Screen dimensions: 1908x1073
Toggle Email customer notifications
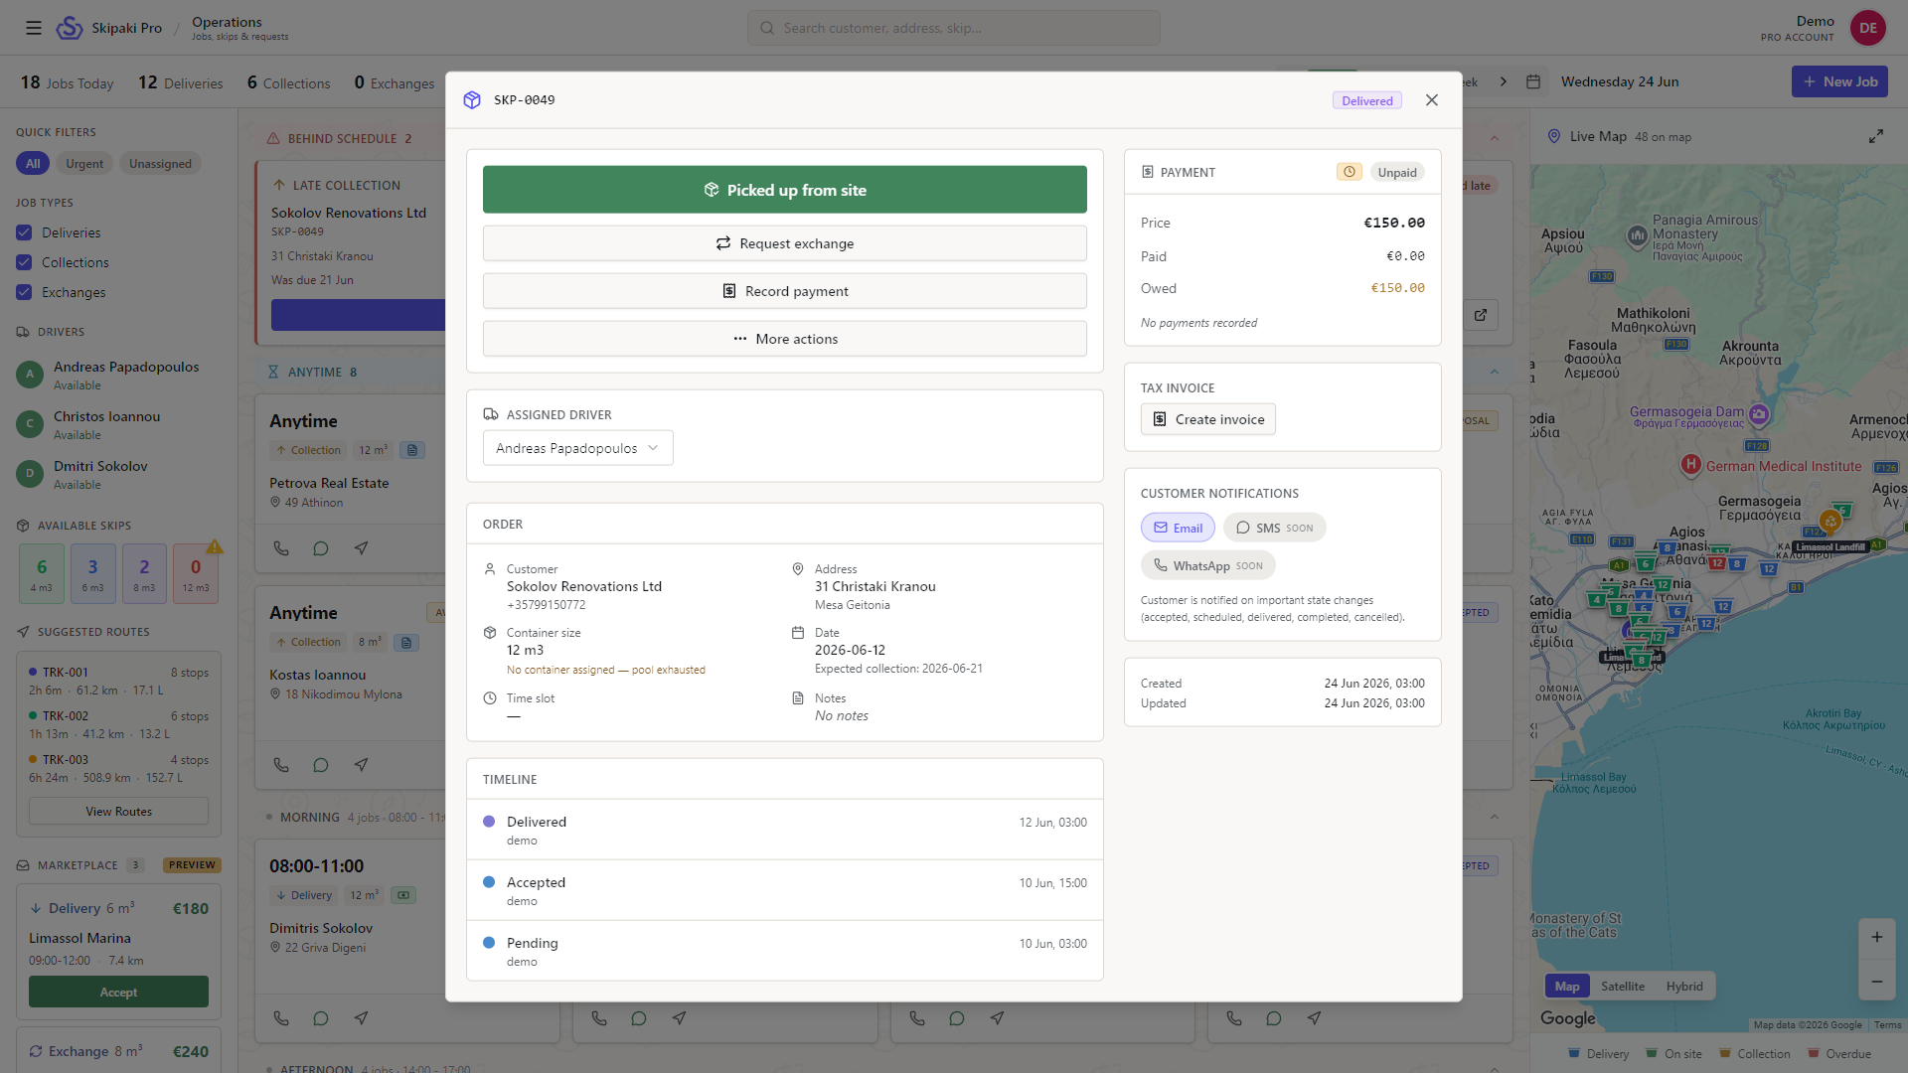coord(1178,528)
